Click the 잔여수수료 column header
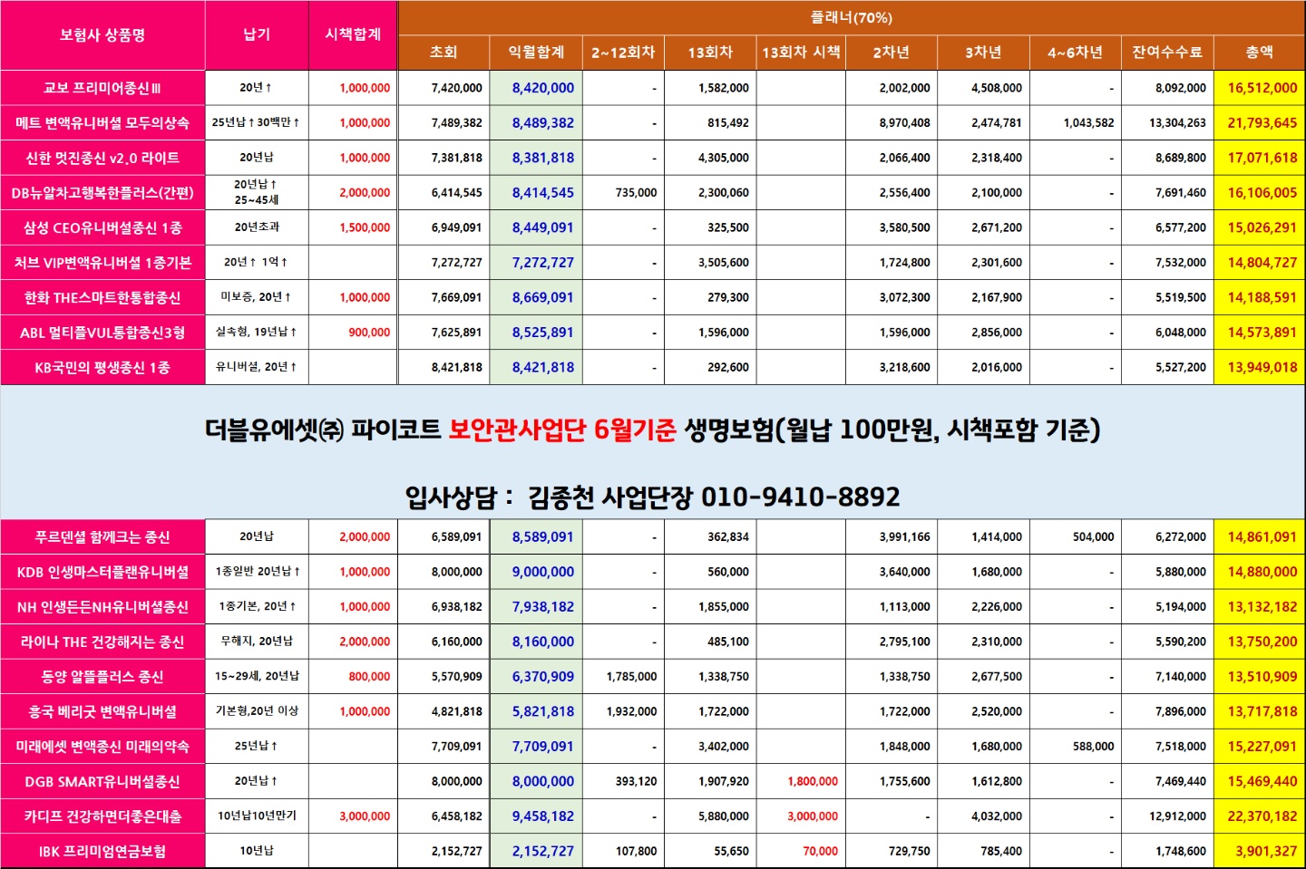The image size is (1306, 869). (x=1167, y=53)
